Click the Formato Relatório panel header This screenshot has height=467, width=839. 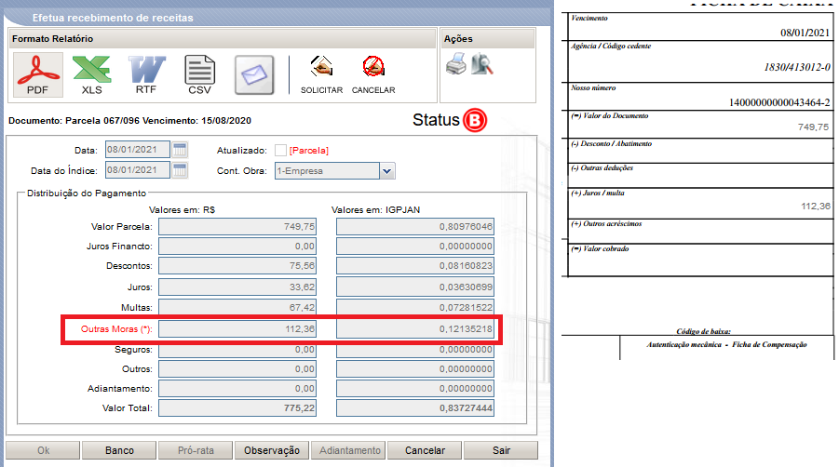point(223,39)
